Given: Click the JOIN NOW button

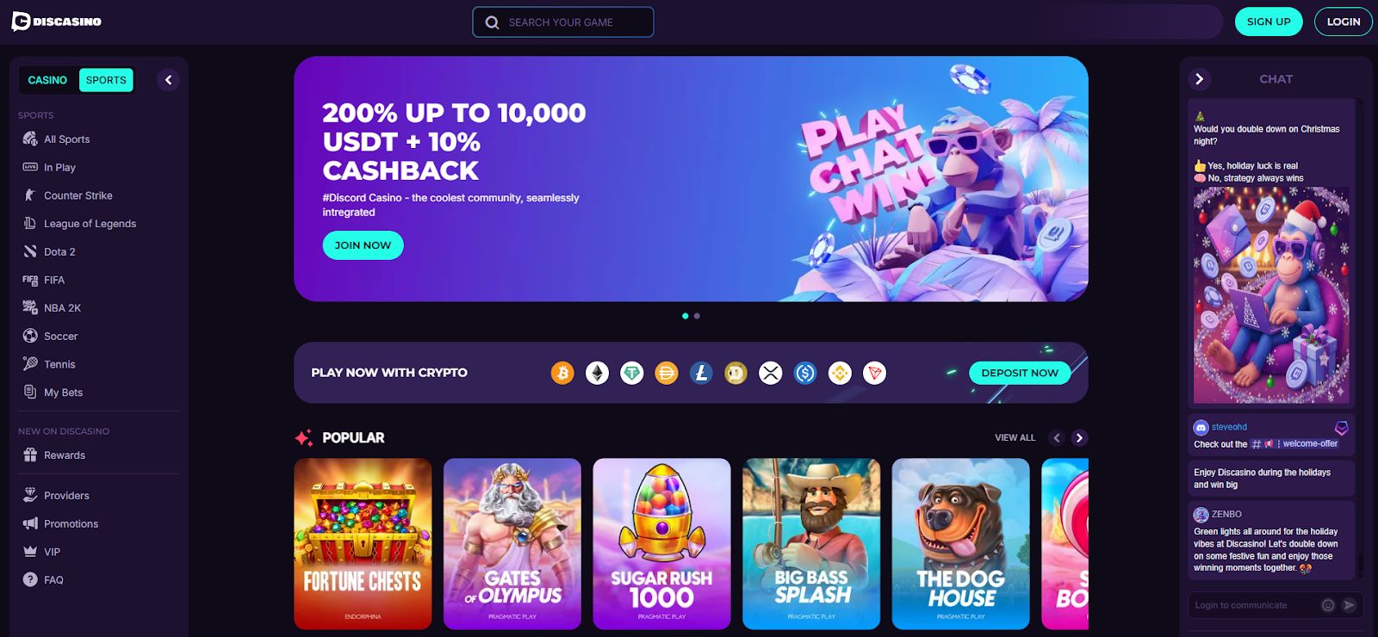Looking at the screenshot, I should pyautogui.click(x=363, y=245).
